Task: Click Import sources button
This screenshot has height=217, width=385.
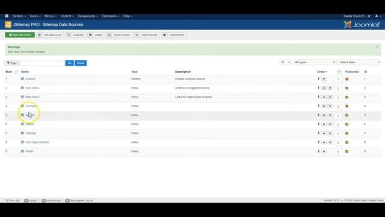Action: 147,35
